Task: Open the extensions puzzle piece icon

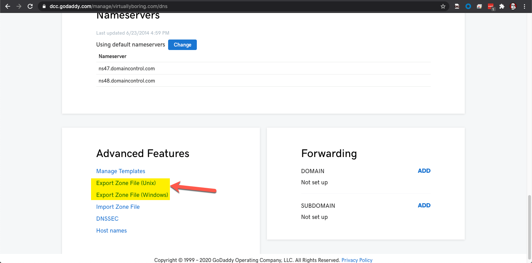Action: click(502, 6)
